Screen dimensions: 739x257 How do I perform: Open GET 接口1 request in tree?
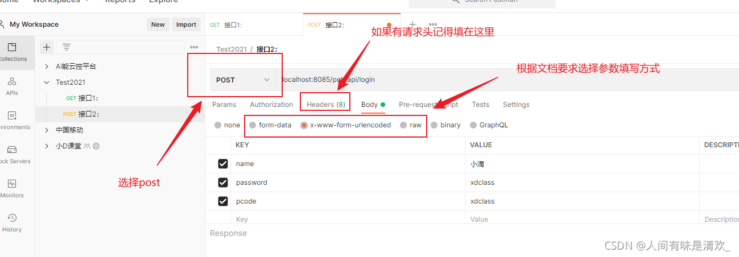pos(119,98)
